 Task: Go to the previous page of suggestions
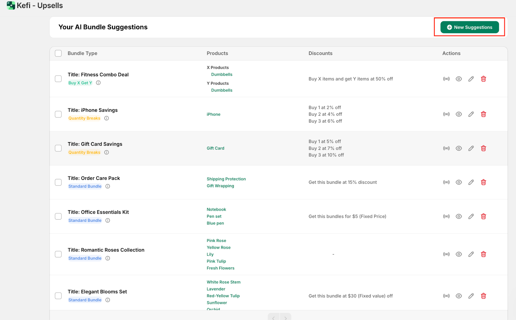click(x=273, y=318)
